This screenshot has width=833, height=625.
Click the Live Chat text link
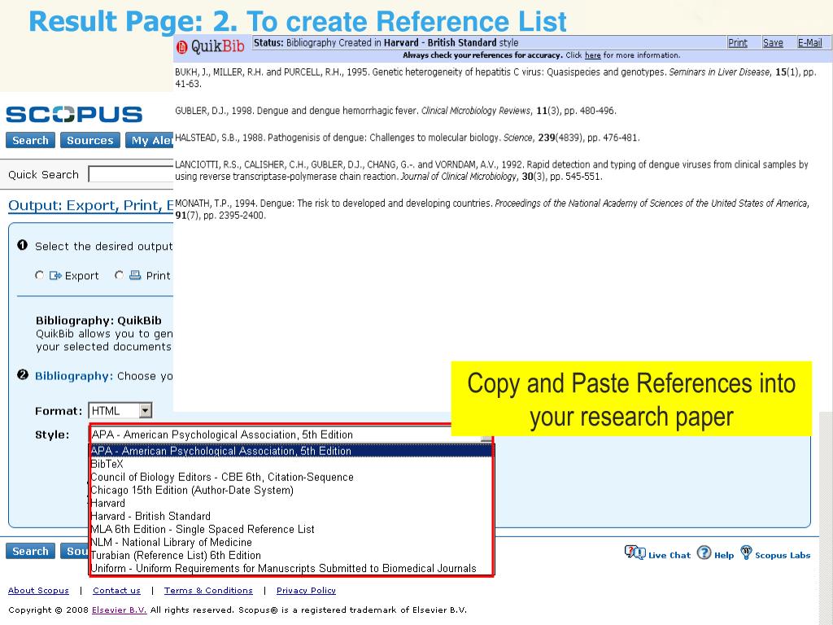tap(669, 555)
